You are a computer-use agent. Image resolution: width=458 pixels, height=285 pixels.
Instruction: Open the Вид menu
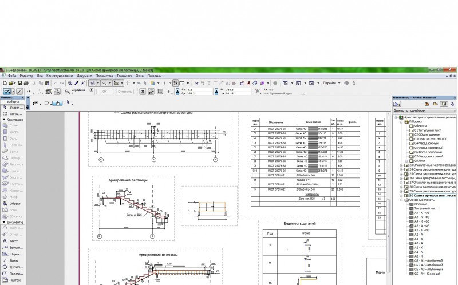click(x=40, y=76)
